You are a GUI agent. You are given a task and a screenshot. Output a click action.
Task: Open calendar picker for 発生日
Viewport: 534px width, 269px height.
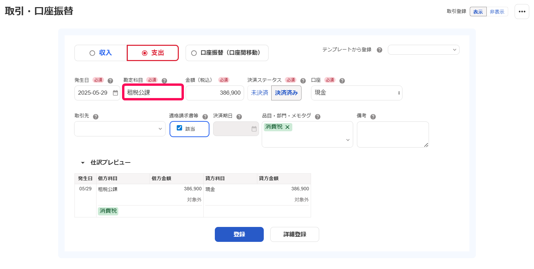pos(115,93)
